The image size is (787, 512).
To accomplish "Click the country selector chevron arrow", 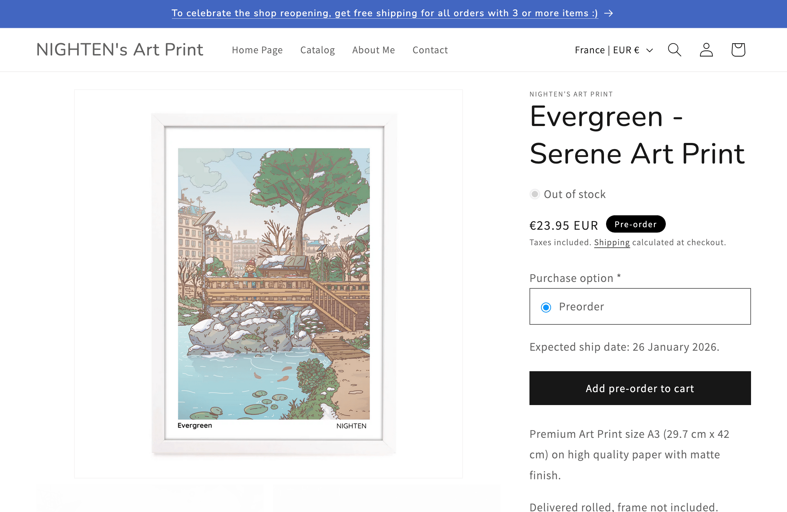I will coord(650,50).
